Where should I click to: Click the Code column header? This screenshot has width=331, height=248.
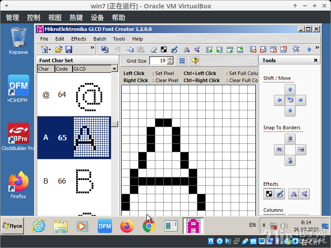(64, 69)
